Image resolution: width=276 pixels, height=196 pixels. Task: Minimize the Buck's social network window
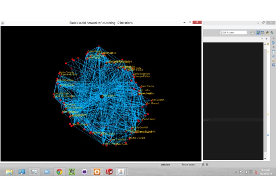[184, 22]
